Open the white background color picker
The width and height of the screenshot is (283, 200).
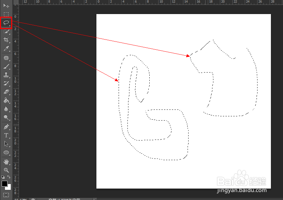pyautogui.click(x=9, y=188)
